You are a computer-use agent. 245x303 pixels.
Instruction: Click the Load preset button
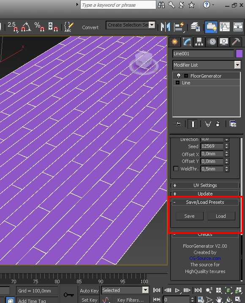point(221,216)
